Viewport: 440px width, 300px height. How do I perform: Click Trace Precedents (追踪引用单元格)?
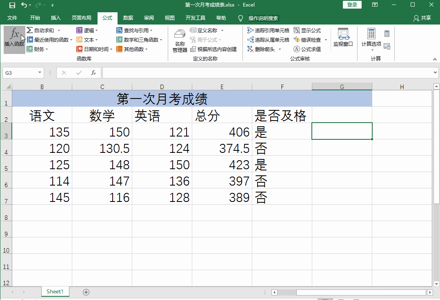pyautogui.click(x=268, y=30)
